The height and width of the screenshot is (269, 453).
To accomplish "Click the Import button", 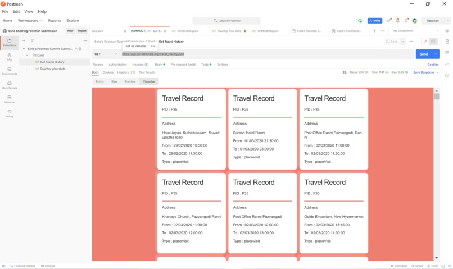I will point(82,31).
